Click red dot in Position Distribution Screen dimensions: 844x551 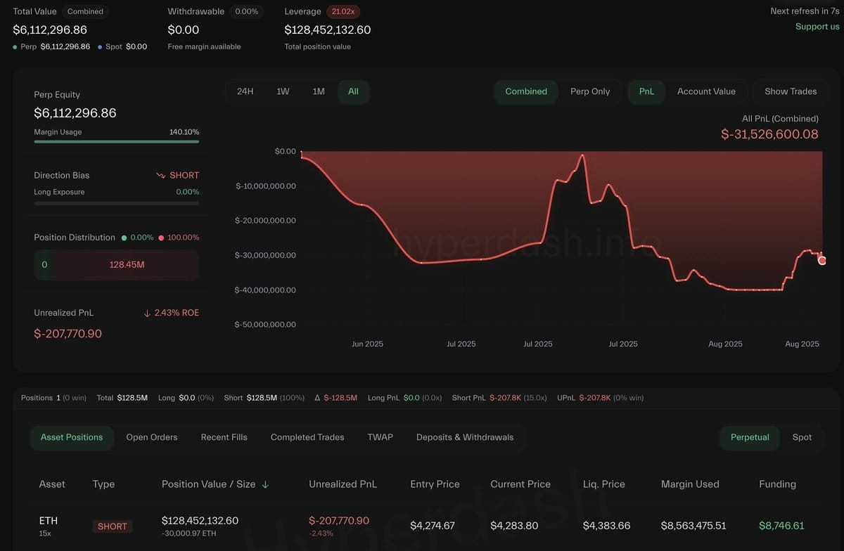(x=161, y=238)
